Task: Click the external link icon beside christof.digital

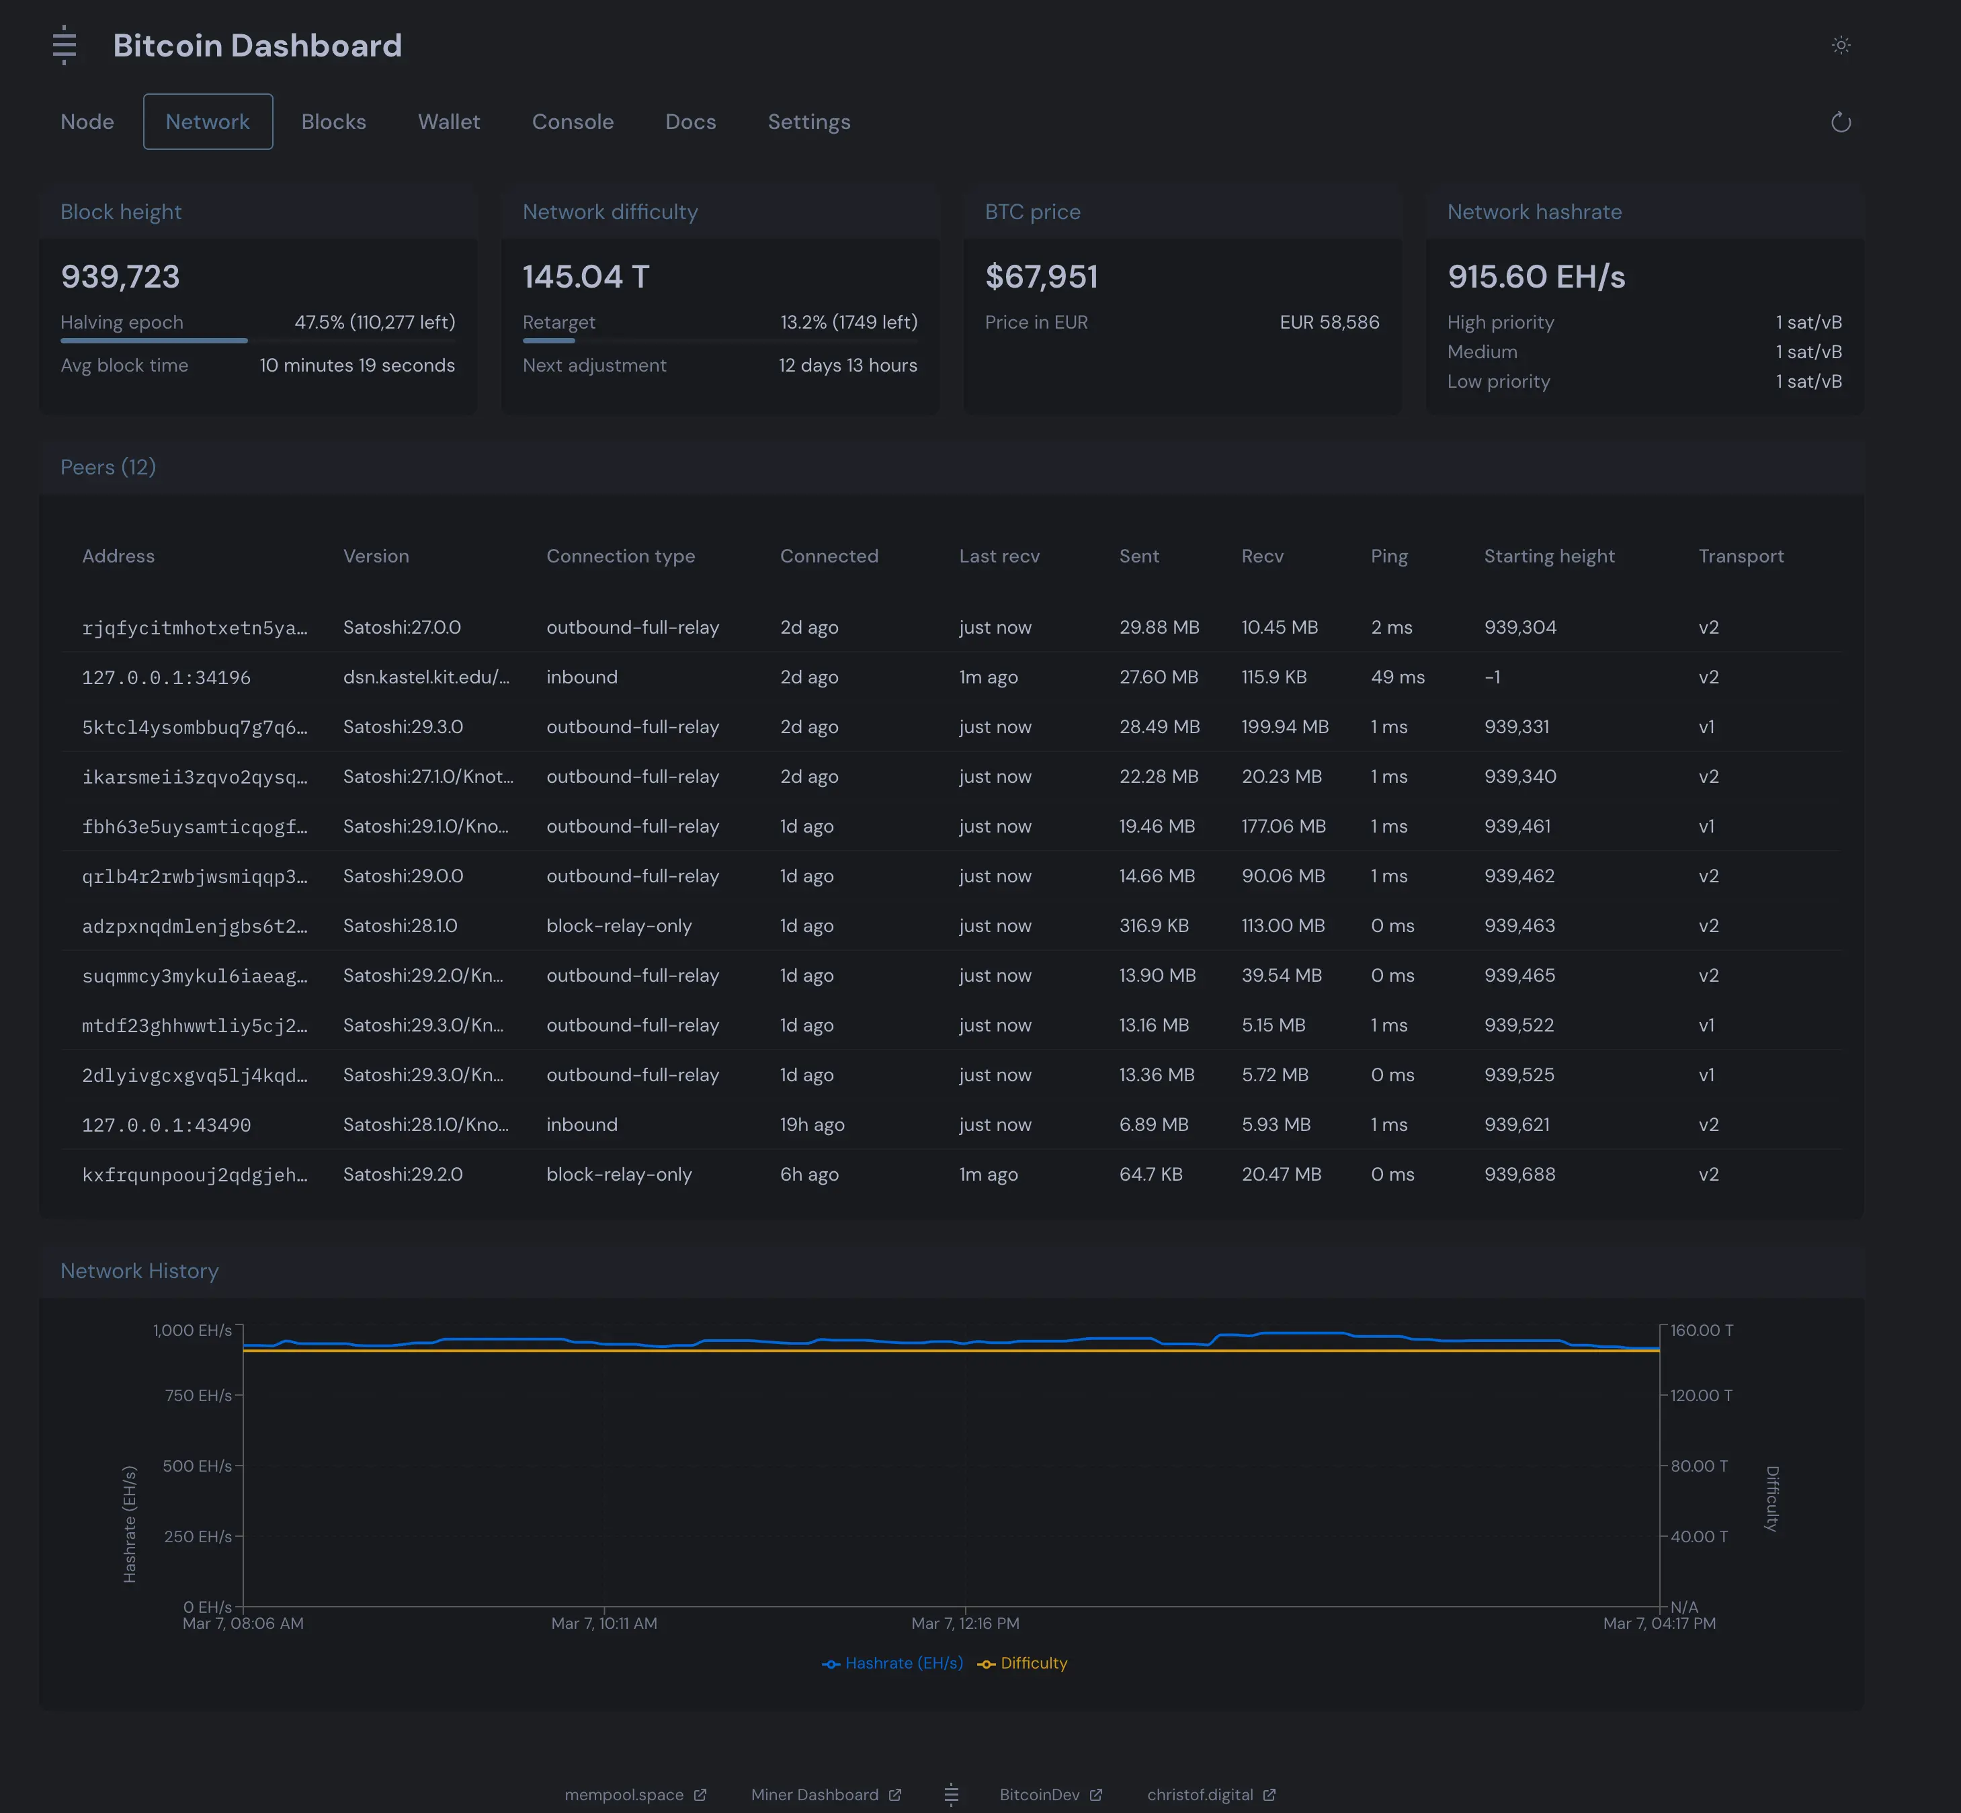Action: tap(1269, 1794)
